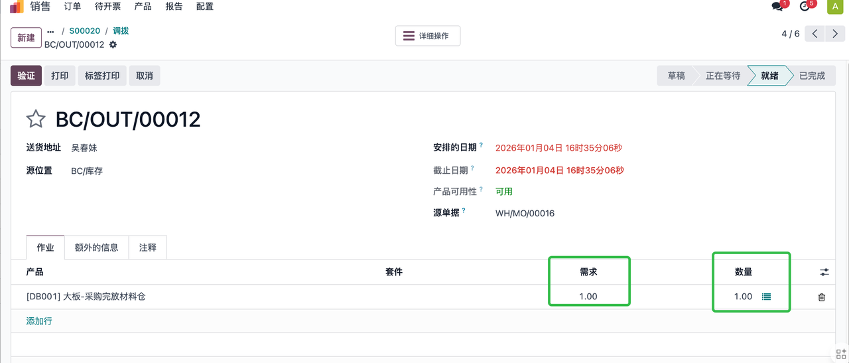Open the 订单 menu
Viewport: 849px width, 363px height.
tap(72, 7)
